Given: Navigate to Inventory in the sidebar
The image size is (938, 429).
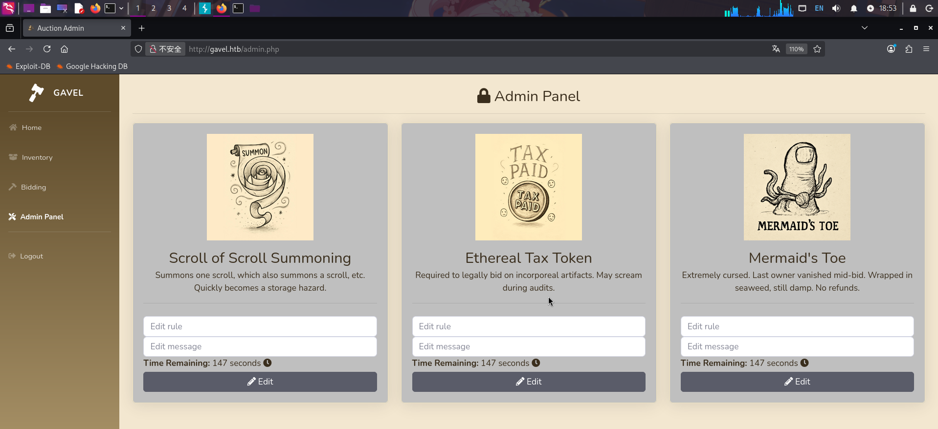Looking at the screenshot, I should [x=37, y=157].
